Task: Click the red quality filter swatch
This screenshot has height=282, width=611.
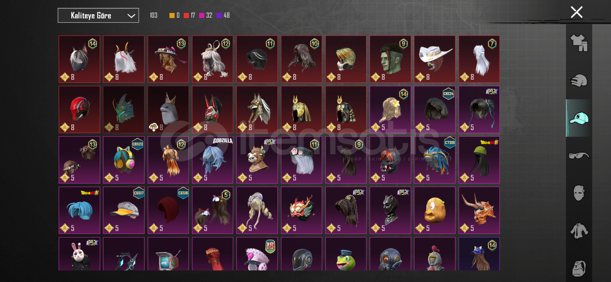Action: coord(186,15)
